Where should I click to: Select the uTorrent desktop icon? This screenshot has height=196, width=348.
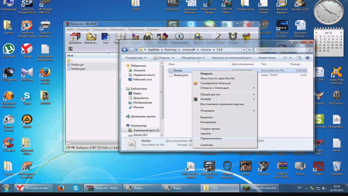click(x=9, y=51)
